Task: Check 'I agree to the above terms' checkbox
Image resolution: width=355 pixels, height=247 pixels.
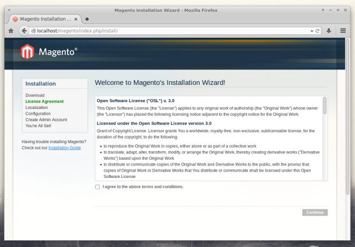Action: (x=97, y=187)
